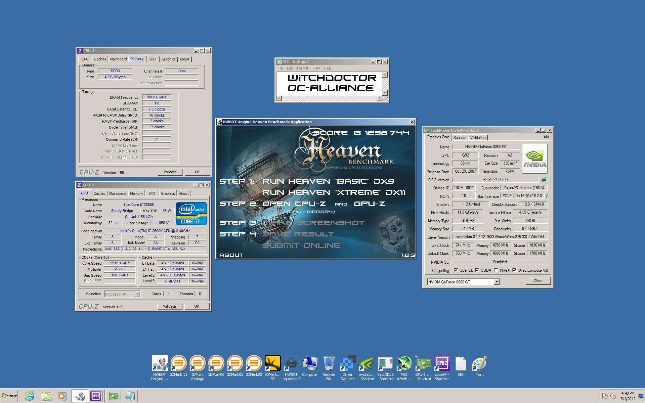Click the Bus Interface question mark in GPU-Z
The image size is (645, 403).
click(x=546, y=196)
